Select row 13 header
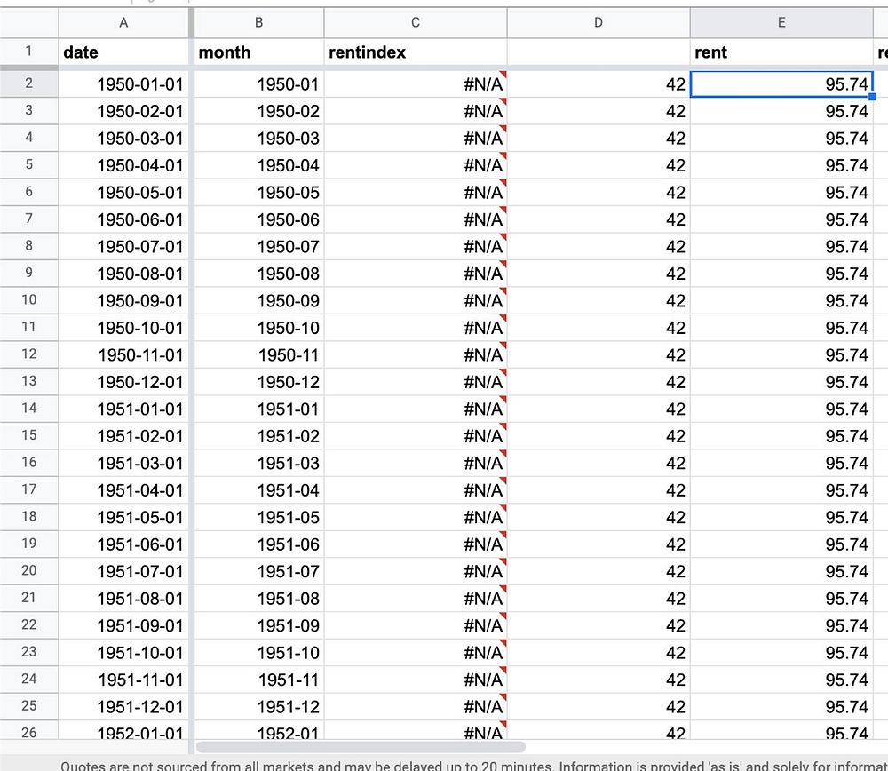The image size is (888, 771). (29, 381)
